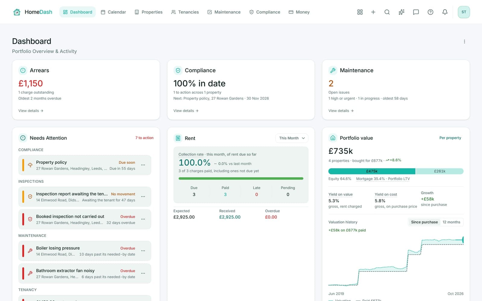This screenshot has width=482, height=301.
Task: Open search with the magnifier icon
Action: (387, 12)
